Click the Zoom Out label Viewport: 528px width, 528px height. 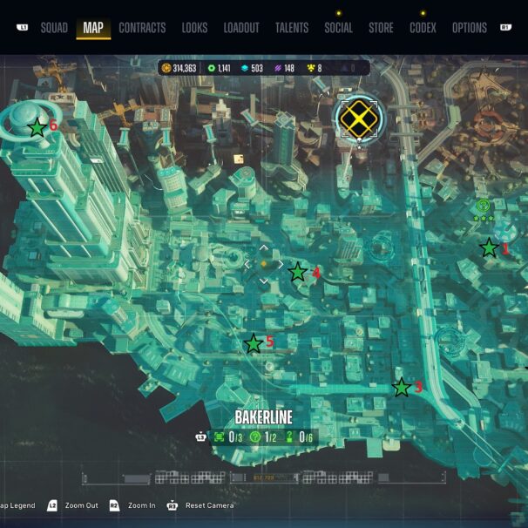pyautogui.click(x=82, y=505)
